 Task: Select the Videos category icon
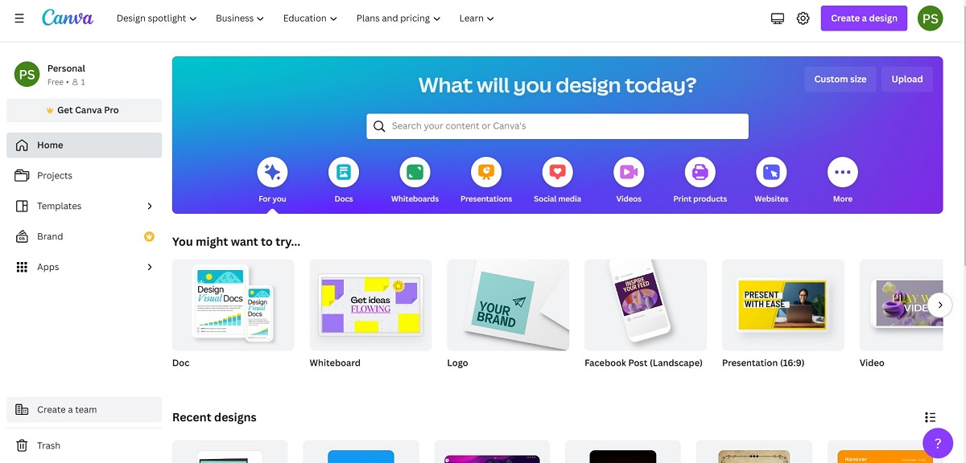629,172
